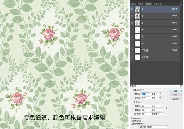The width and height of the screenshot is (184, 129).
Task: Open the Channels panel flyout menu
Action: coord(181,4)
